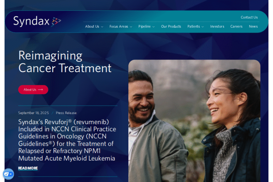Click the Reimagining Cancer Treatment heading

tap(65, 61)
